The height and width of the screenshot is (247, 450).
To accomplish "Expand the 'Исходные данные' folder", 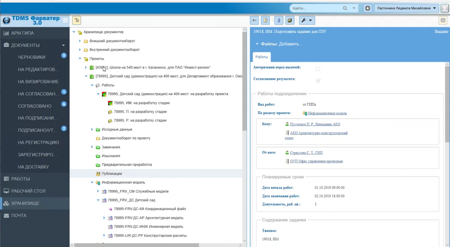I will coord(92,129).
